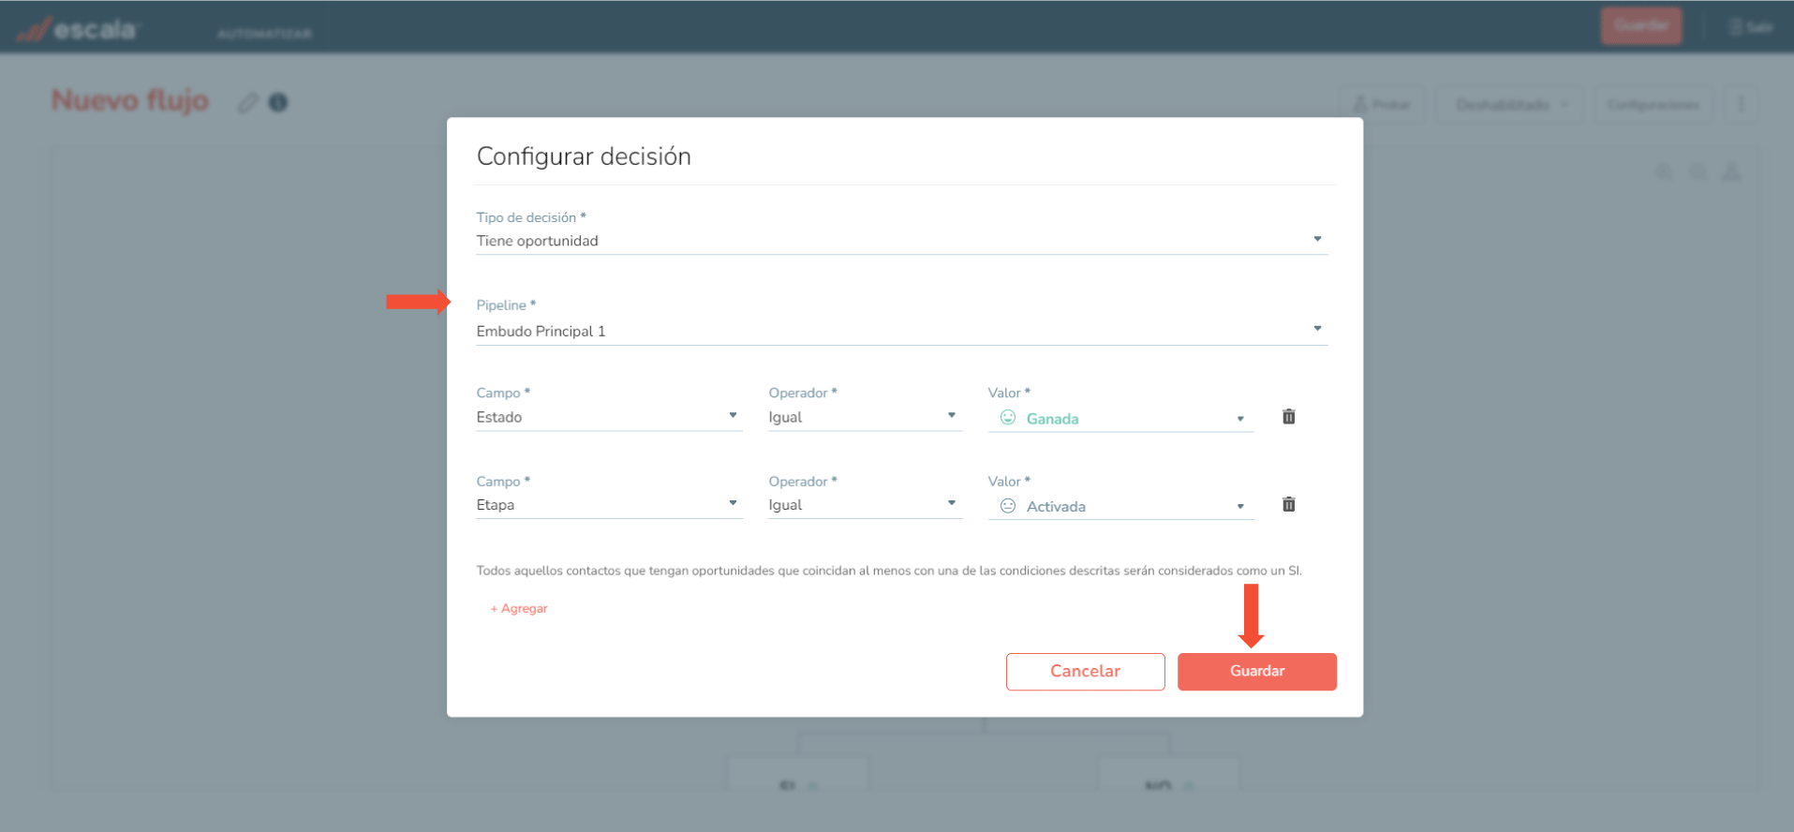Click the Guardar button in the top header

1641,25
